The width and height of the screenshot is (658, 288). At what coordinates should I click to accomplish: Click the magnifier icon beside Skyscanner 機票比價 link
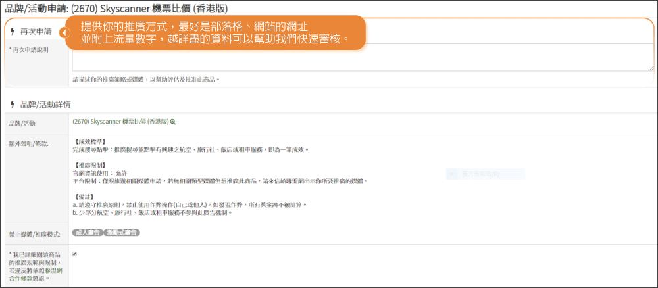(x=173, y=122)
